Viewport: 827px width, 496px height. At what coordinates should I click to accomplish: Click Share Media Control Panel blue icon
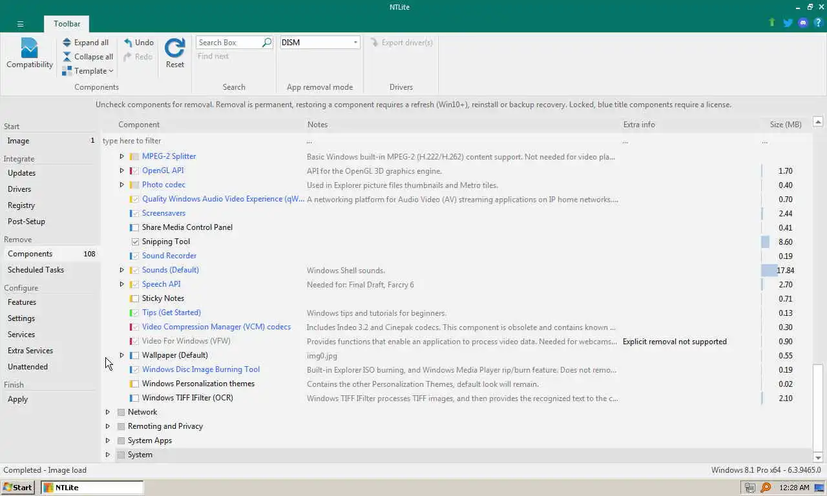click(131, 227)
